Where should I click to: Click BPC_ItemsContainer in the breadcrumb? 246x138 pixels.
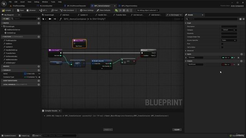coord(75,19)
